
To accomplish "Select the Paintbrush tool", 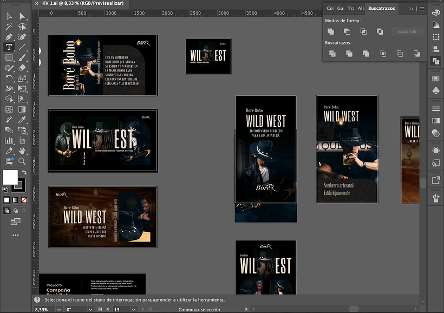I will [22, 57].
